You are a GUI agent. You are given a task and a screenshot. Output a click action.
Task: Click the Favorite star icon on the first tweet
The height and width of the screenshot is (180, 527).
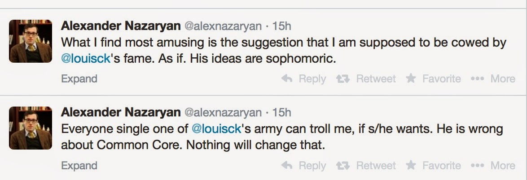click(411, 79)
